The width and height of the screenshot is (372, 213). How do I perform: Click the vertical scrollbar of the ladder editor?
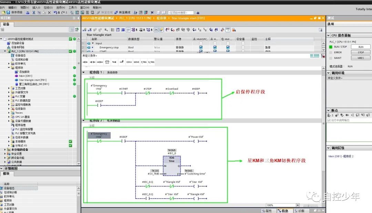click(x=323, y=135)
